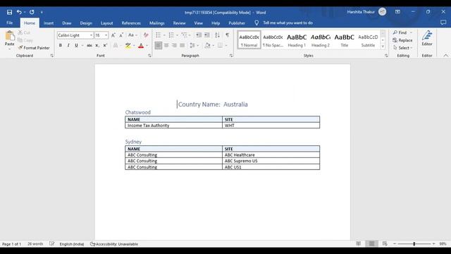The width and height of the screenshot is (451, 254).
Task: Switch to the Mailings tab
Action: (156, 23)
